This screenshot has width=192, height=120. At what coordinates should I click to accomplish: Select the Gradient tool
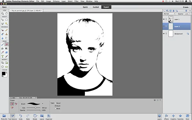[x=6, y=49]
